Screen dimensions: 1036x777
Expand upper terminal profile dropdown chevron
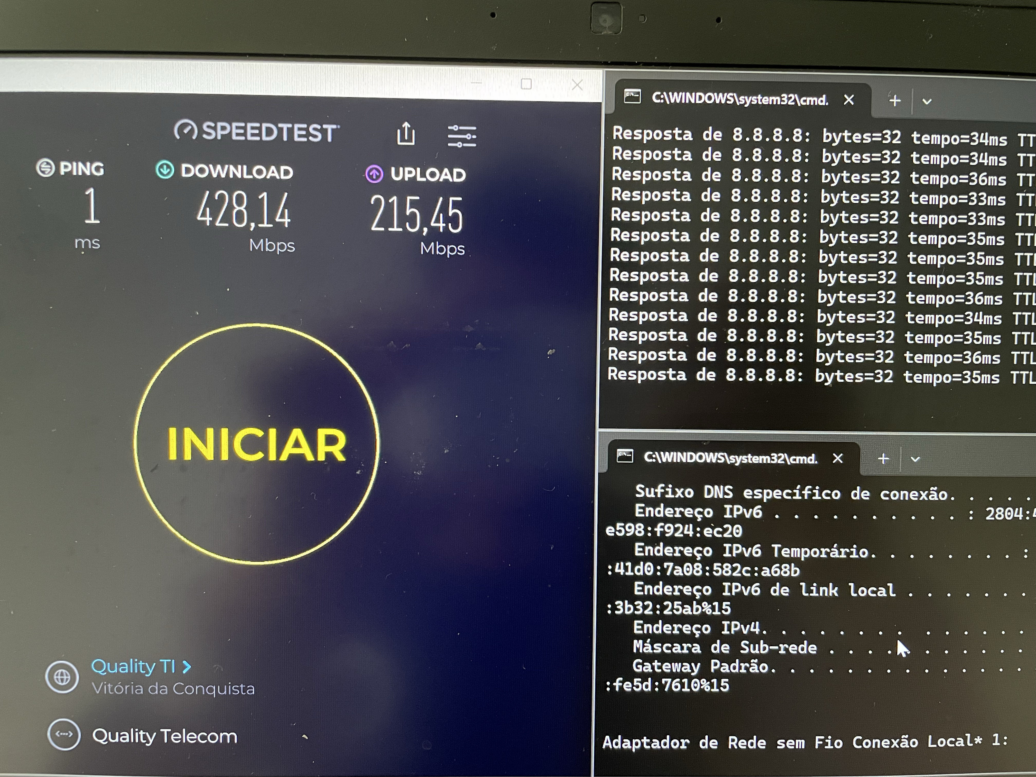(x=926, y=102)
